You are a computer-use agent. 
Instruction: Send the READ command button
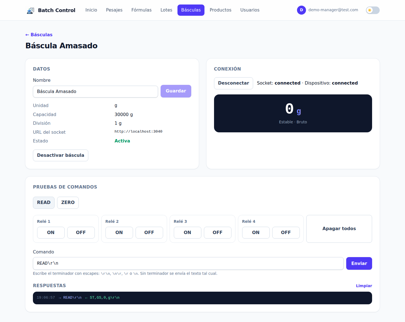tap(44, 203)
